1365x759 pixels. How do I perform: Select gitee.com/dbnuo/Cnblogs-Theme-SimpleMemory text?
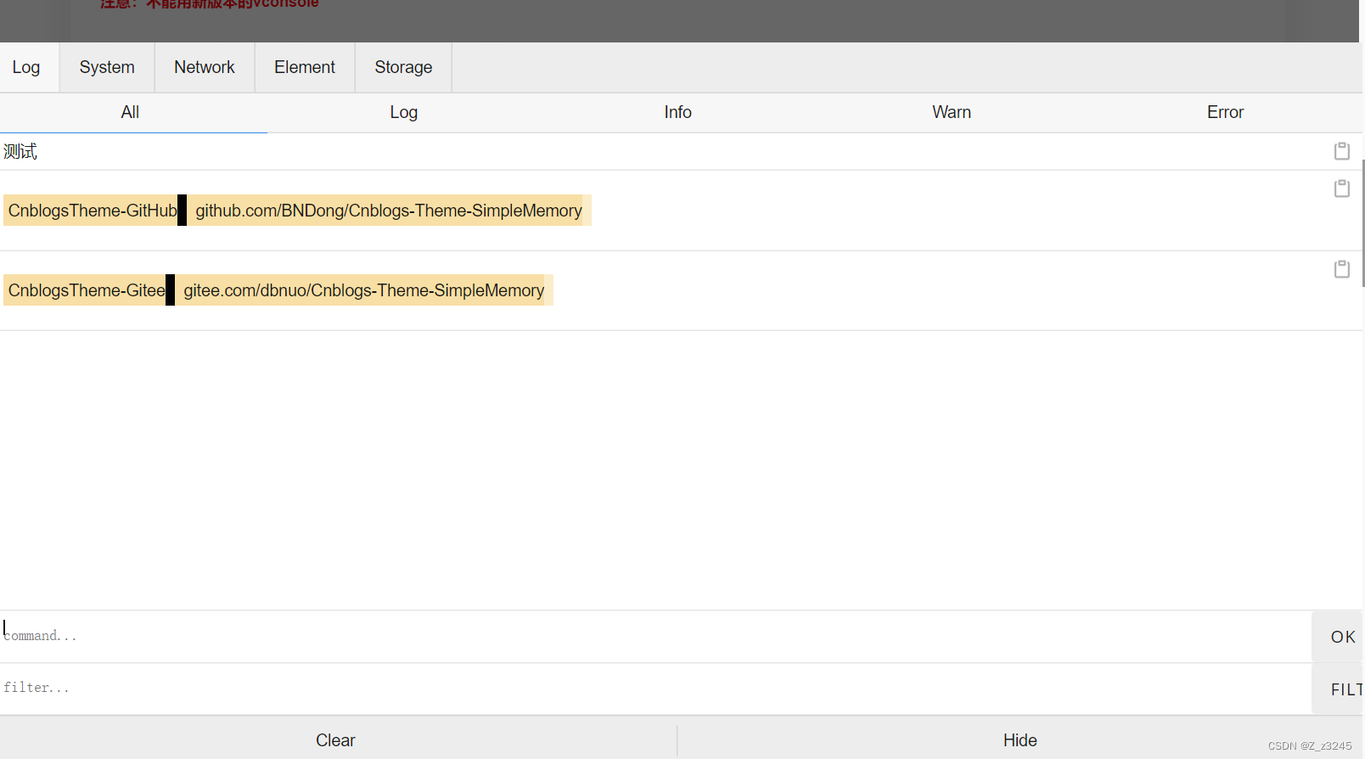tap(364, 290)
